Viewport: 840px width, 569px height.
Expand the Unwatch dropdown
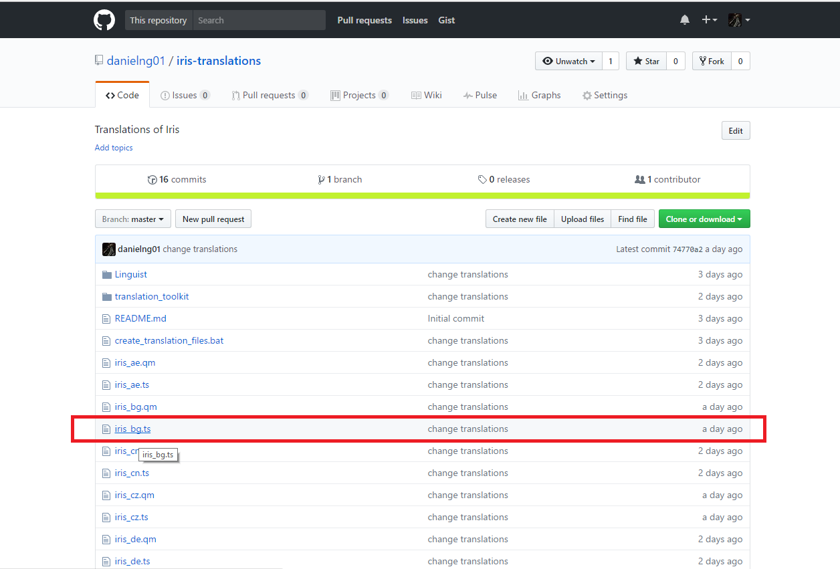tap(568, 61)
